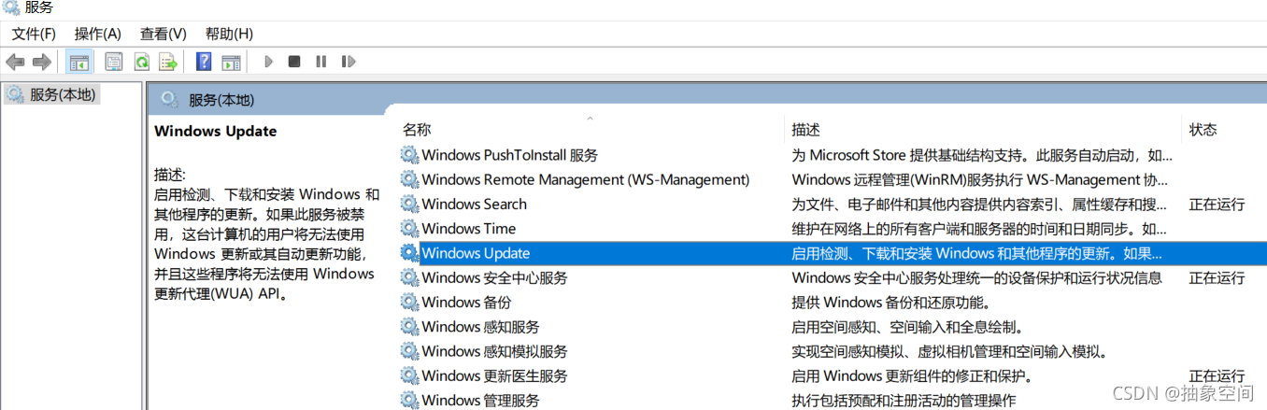Click the Start Service play icon

(x=268, y=62)
